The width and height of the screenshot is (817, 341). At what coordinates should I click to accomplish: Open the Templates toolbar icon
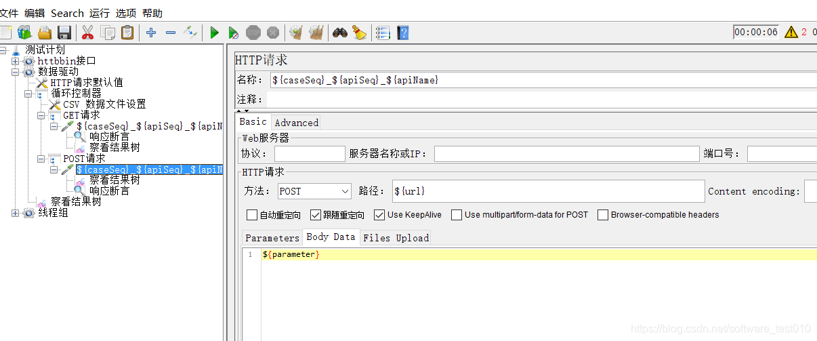coord(24,32)
